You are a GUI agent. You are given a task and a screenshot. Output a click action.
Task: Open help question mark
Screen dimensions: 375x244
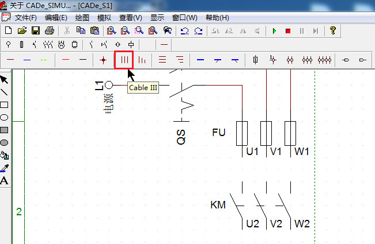click(x=333, y=30)
